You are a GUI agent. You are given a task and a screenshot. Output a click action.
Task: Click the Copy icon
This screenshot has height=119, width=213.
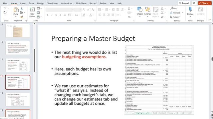22,13
